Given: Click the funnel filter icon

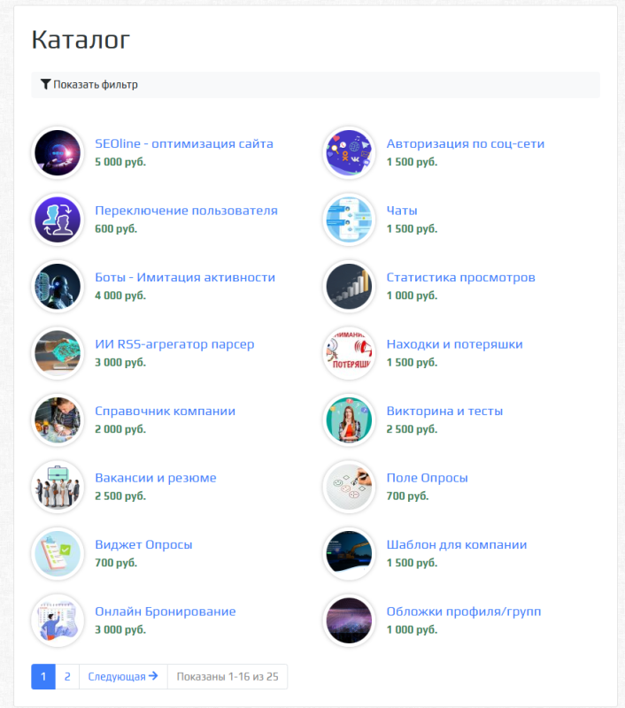Looking at the screenshot, I should coord(46,85).
